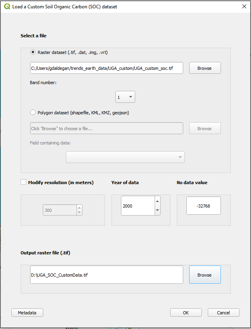Image resolution: width=251 pixels, height=329 pixels.
Task: Open the Metadata button
Action: tap(27, 313)
